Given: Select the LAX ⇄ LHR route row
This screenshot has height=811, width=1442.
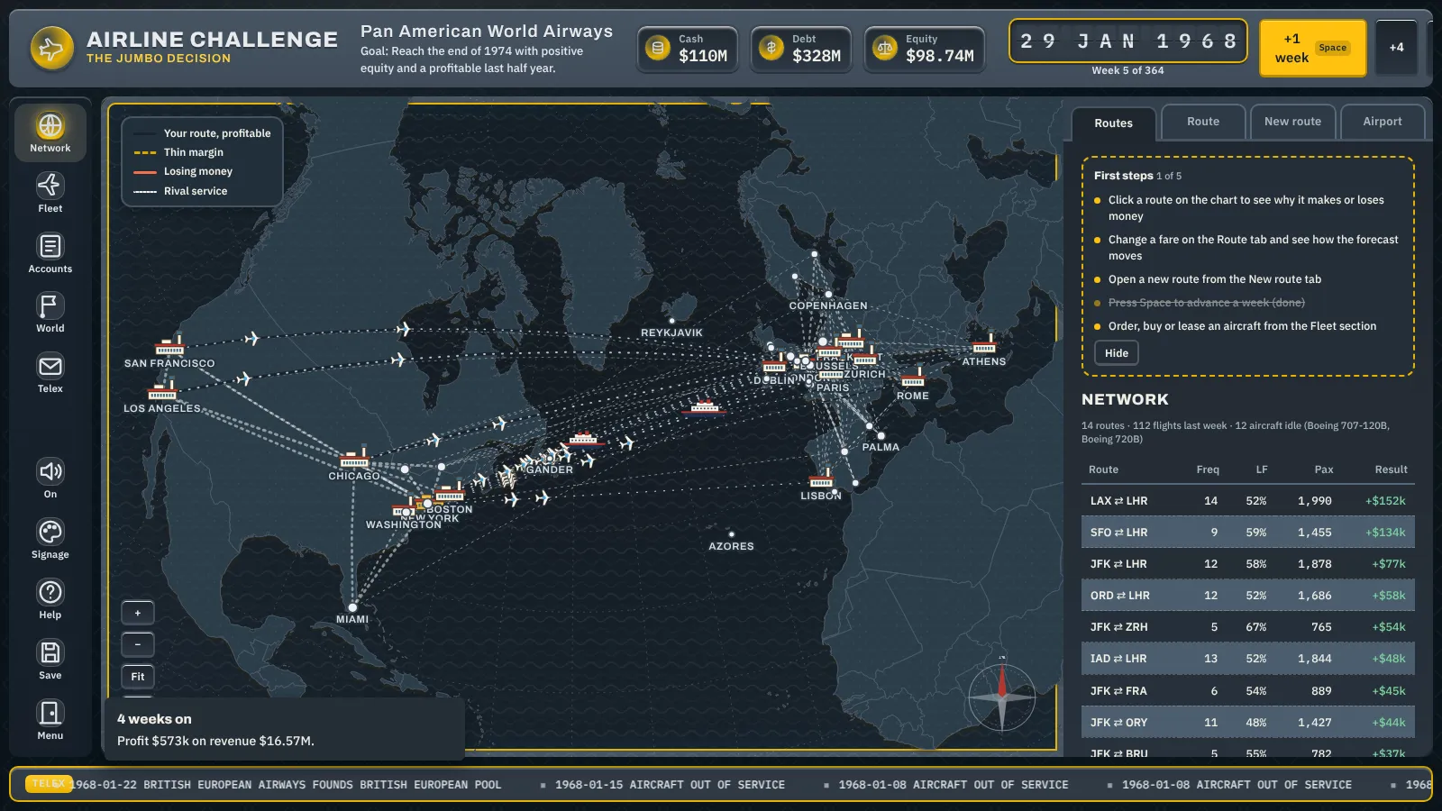Looking at the screenshot, I should pos(1248,501).
